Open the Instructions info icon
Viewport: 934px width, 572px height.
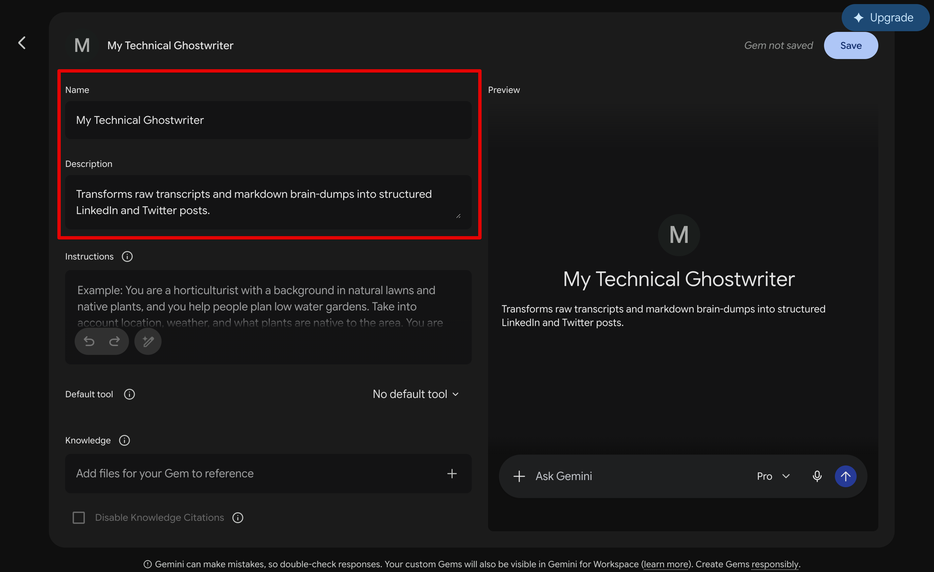(127, 256)
